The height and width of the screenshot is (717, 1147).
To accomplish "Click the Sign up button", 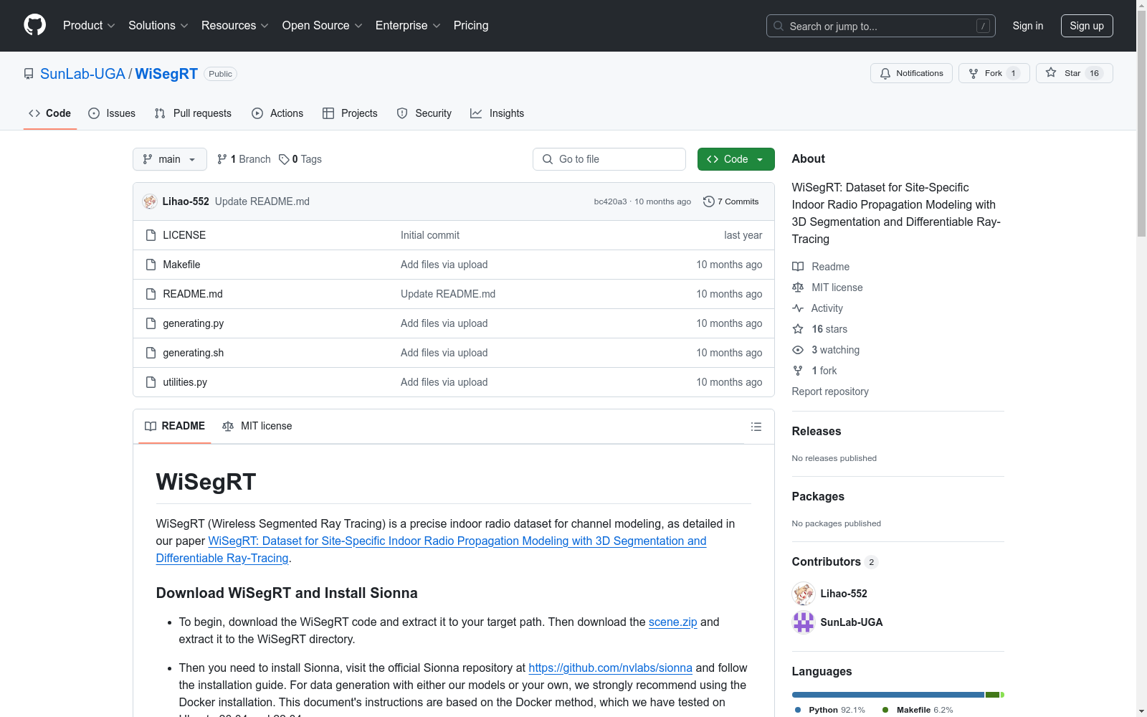I will (x=1087, y=26).
